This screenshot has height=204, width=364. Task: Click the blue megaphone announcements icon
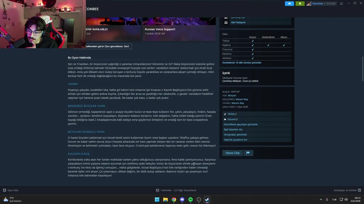(x=289, y=3)
